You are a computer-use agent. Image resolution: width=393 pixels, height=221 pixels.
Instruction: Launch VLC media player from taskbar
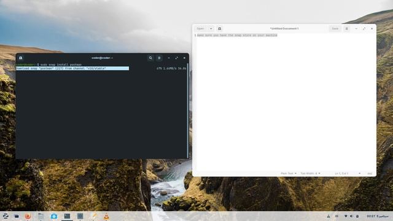(x=106, y=216)
